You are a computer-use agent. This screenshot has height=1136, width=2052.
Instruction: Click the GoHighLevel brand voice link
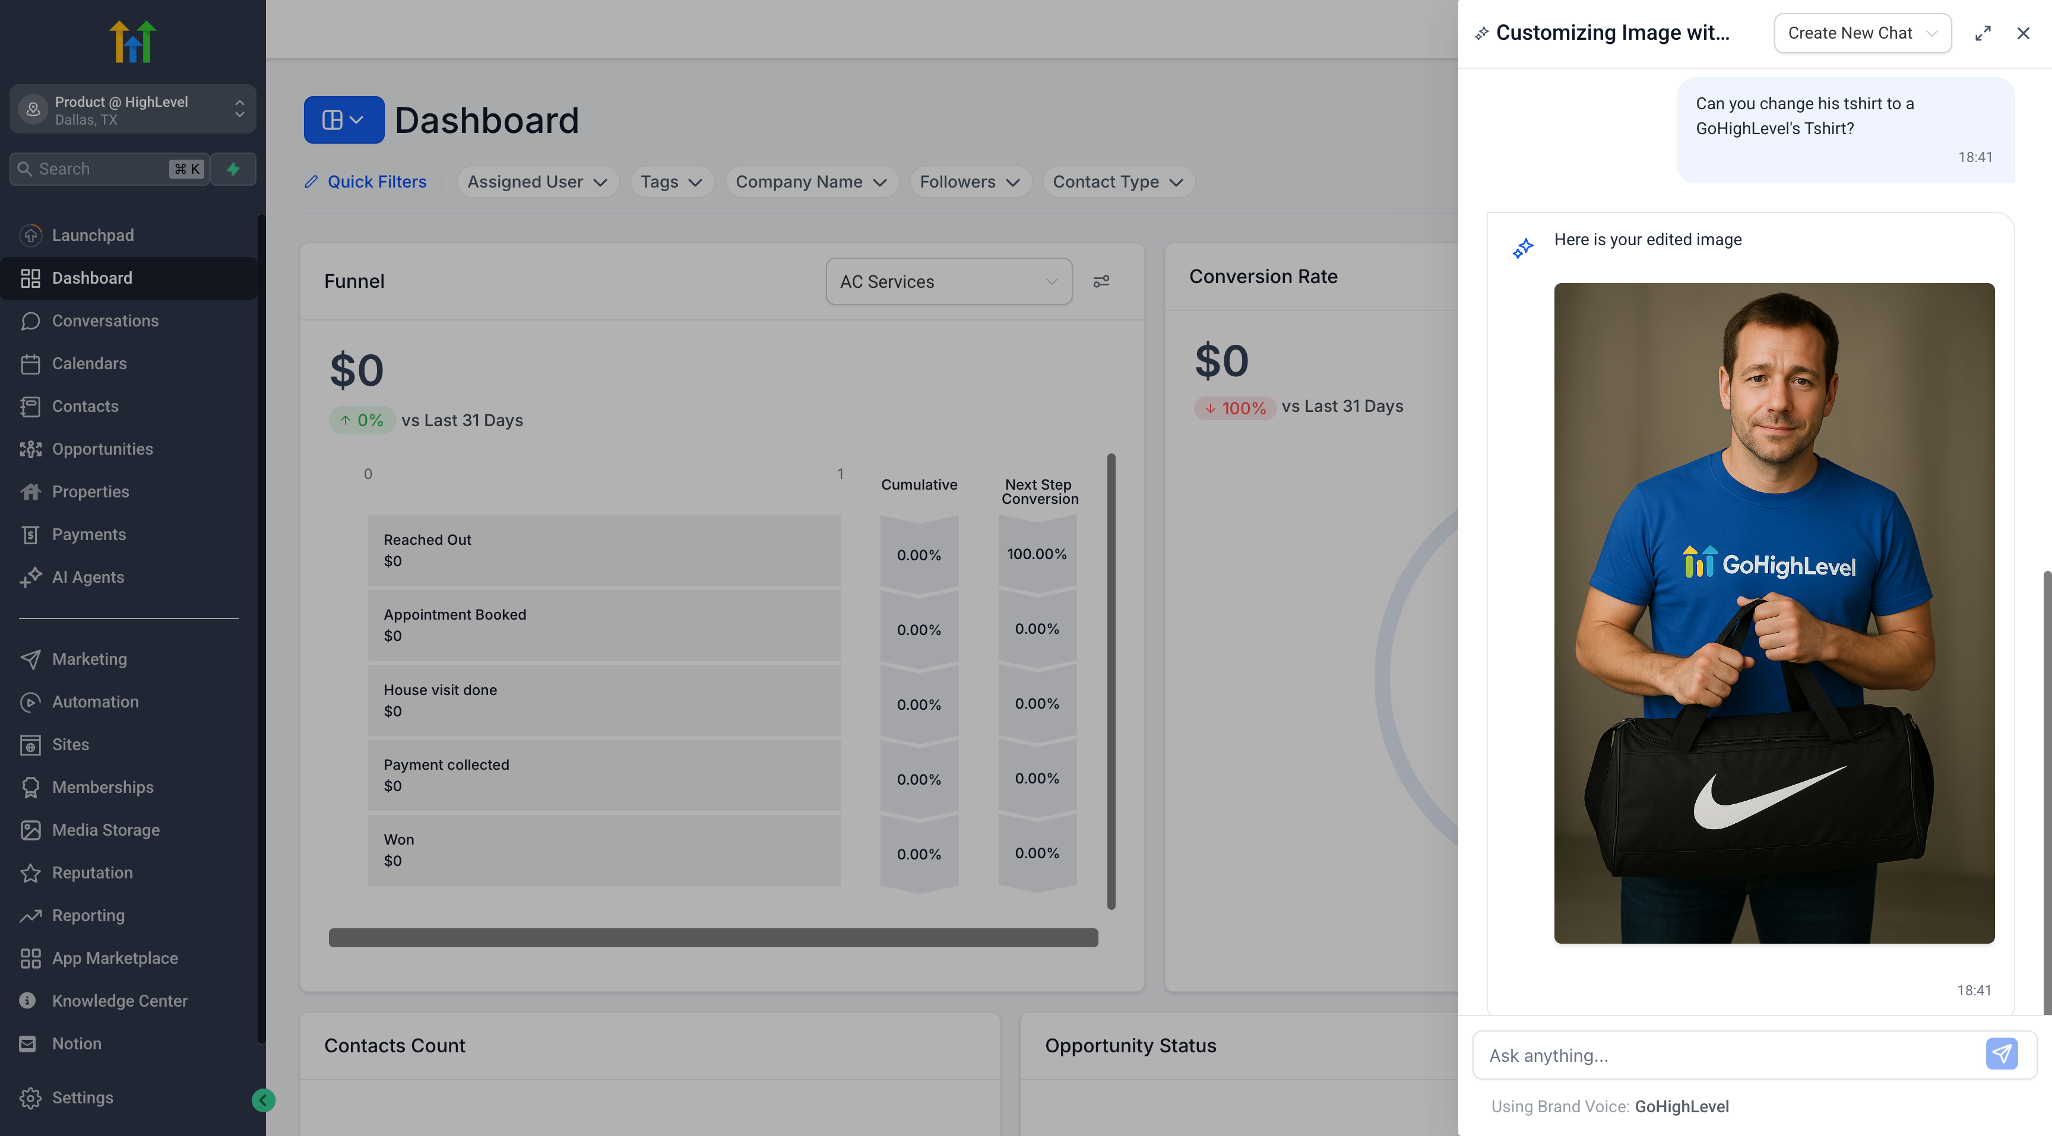[1681, 1106]
